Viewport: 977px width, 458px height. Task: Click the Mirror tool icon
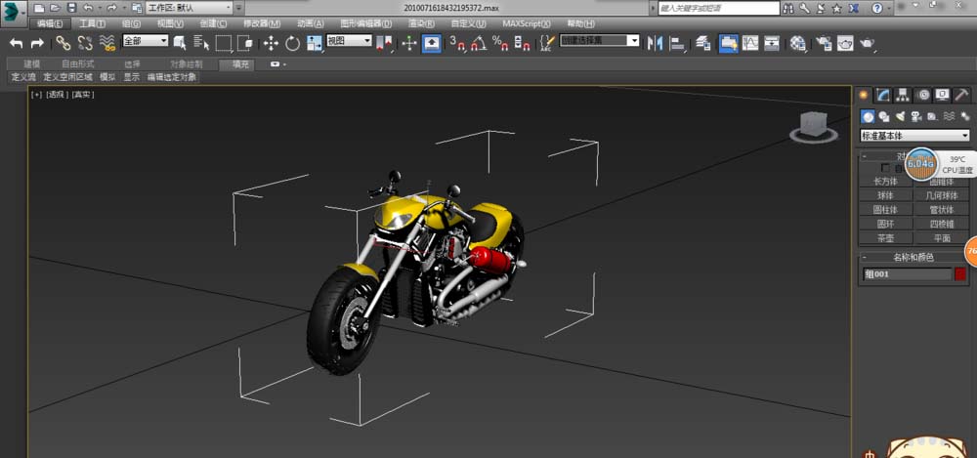click(x=655, y=43)
